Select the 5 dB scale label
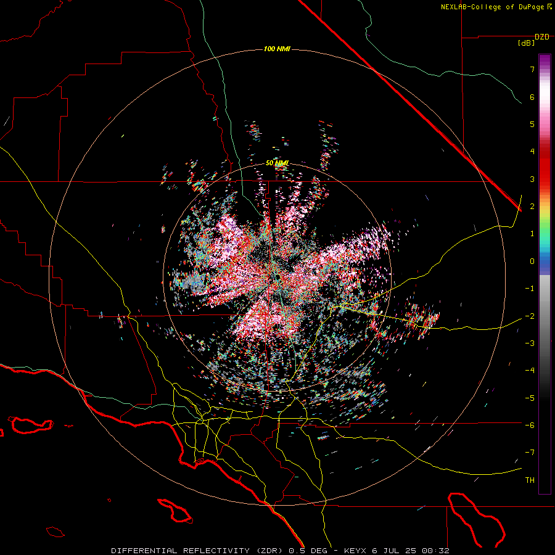The width and height of the screenshot is (555, 555). point(532,124)
